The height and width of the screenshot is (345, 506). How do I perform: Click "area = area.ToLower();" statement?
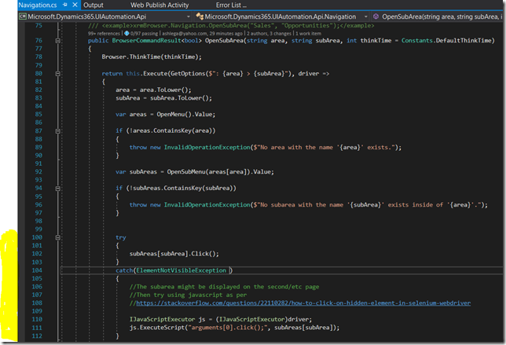tap(153, 90)
